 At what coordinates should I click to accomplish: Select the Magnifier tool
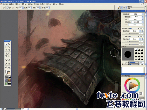[6, 68]
